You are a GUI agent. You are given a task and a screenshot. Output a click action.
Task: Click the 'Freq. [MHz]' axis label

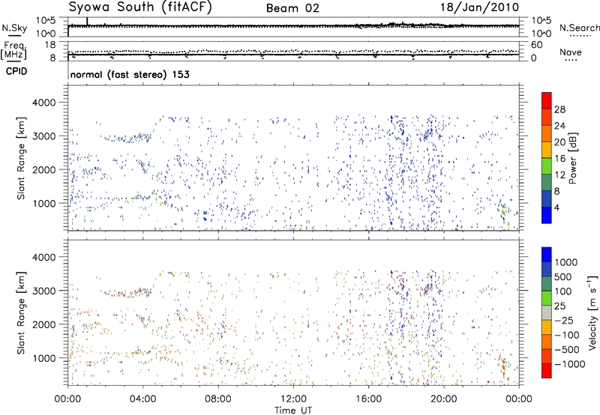coord(14,50)
